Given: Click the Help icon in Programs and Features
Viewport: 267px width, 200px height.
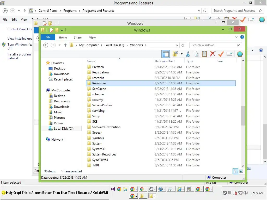Looking at the screenshot, I should tap(261, 50).
